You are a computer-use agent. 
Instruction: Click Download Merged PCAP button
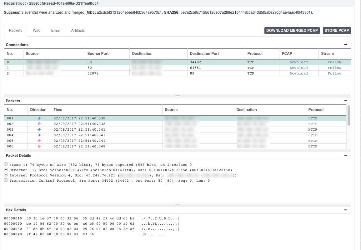pos(292,31)
